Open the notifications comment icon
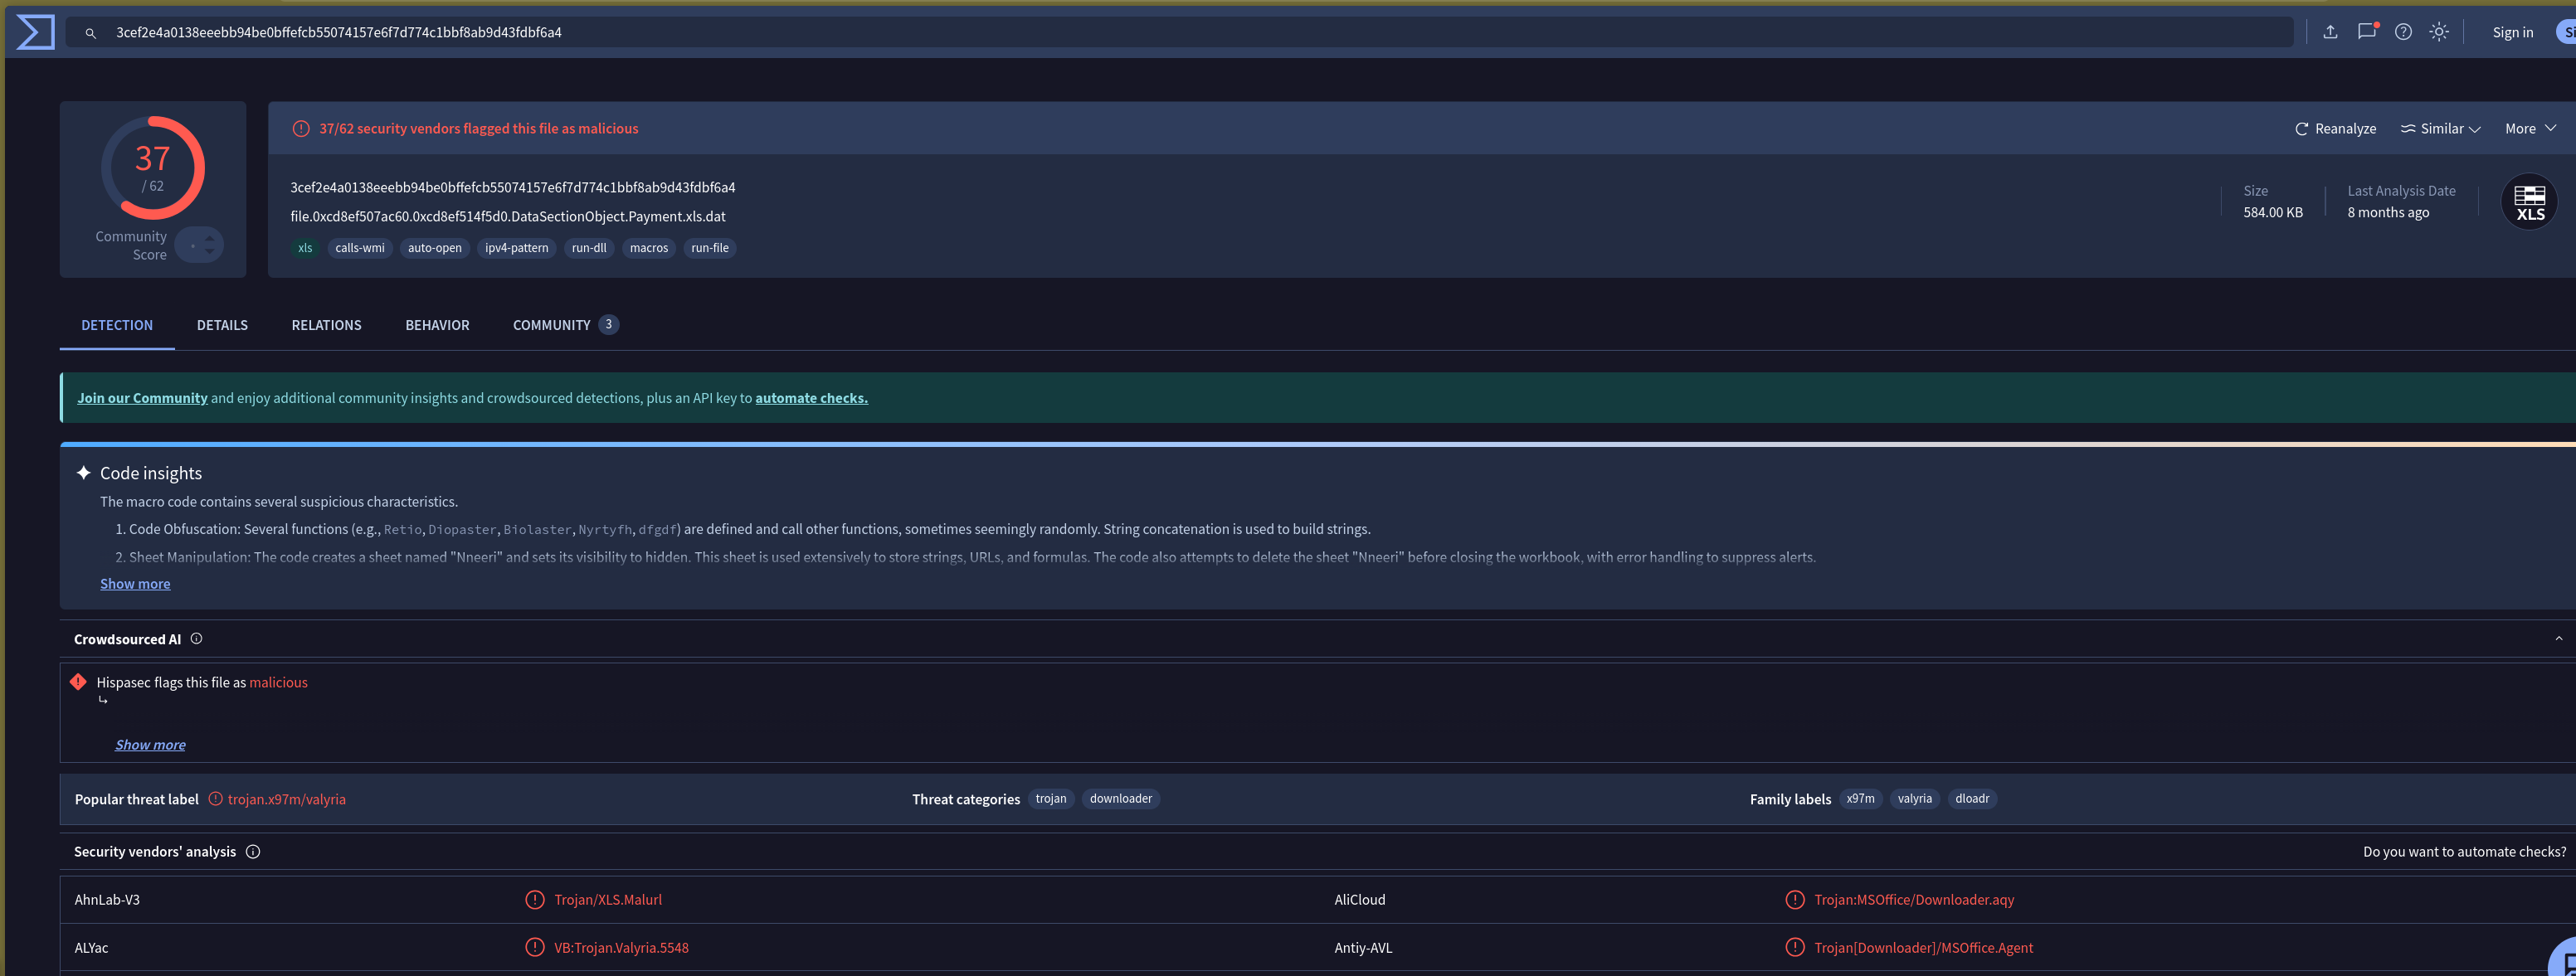This screenshot has height=976, width=2576. pyautogui.click(x=2366, y=32)
